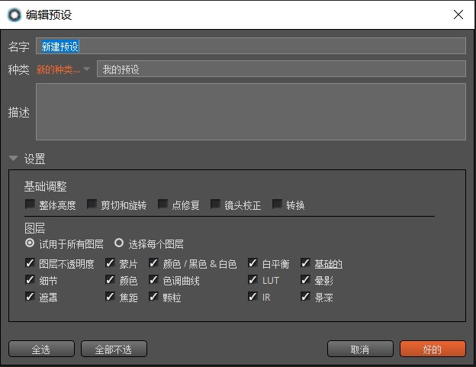Enable the 剪切和旋转 checkbox

point(92,204)
